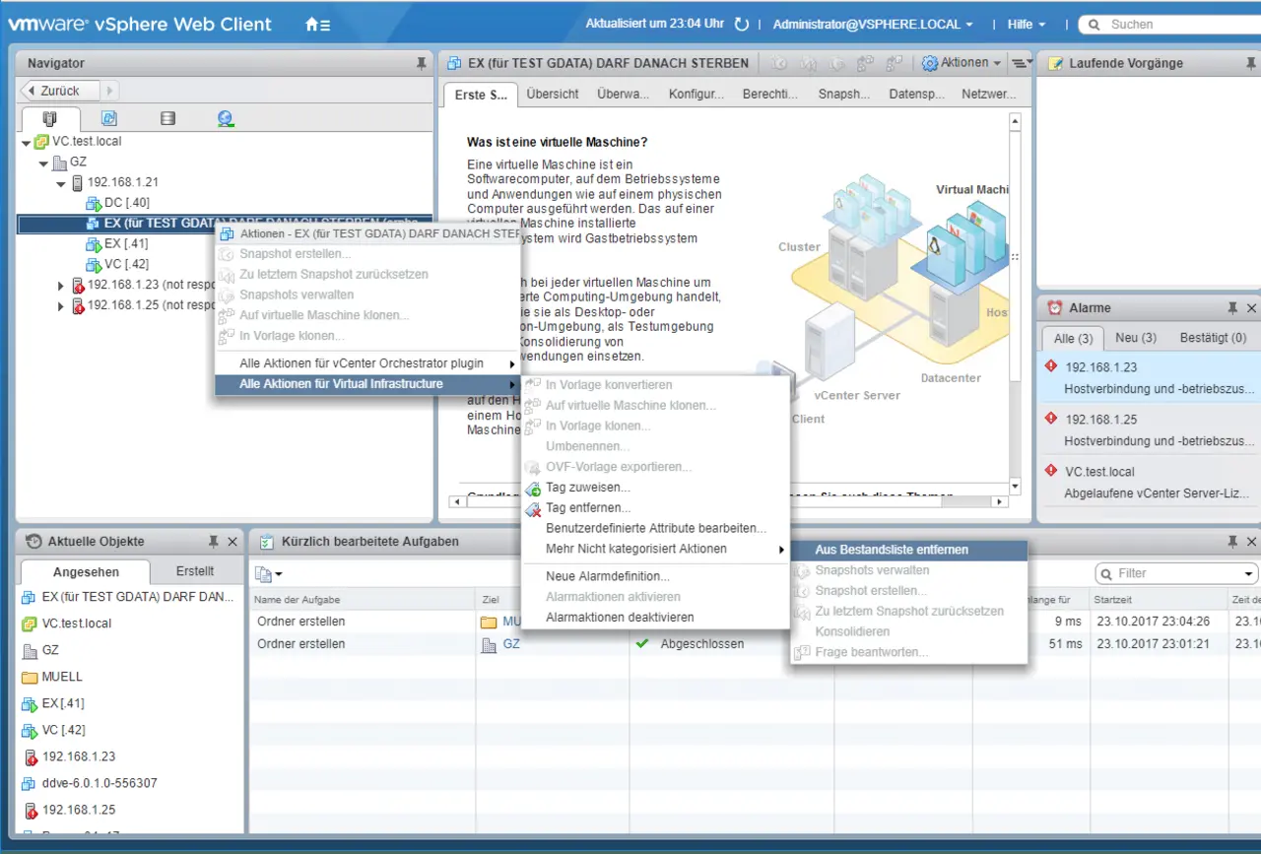Open the 'Neu (3)' alarms tab
Viewport: 1261px width, 854px height.
click(x=1135, y=338)
